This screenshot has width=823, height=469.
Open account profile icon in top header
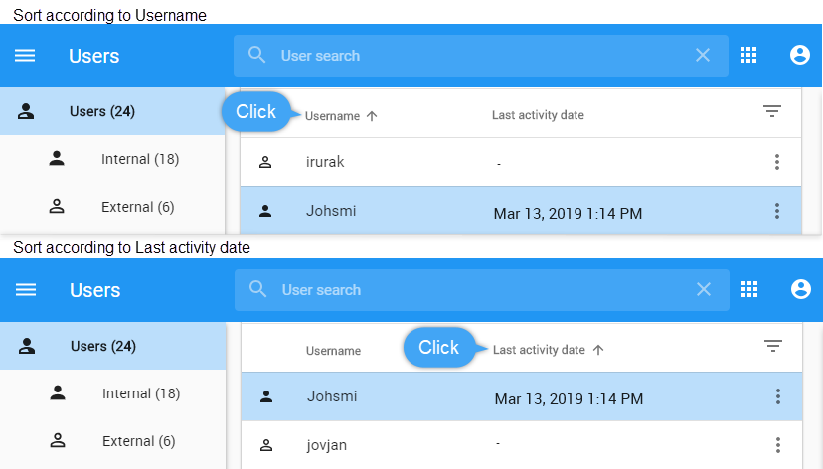pos(799,56)
